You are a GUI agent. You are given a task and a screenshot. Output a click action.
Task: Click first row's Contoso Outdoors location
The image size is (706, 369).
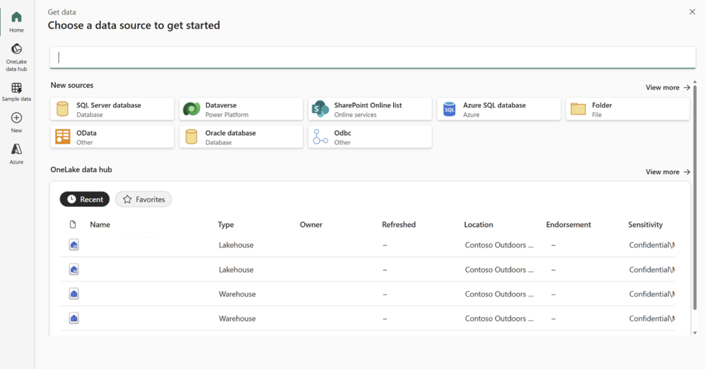point(499,245)
